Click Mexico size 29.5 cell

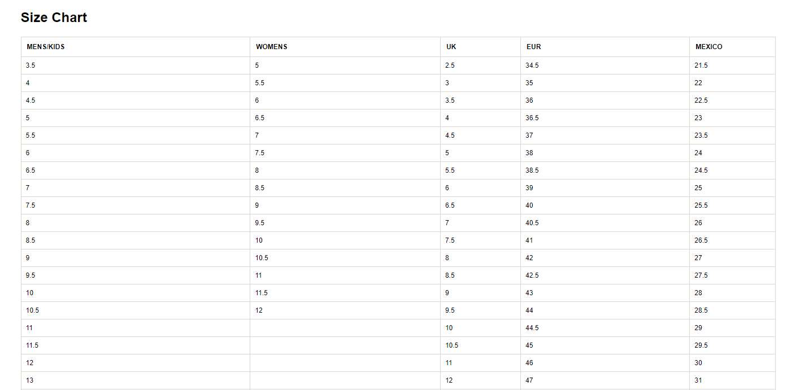click(x=701, y=345)
